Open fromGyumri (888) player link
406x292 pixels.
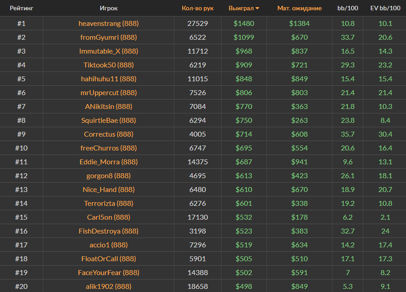(x=109, y=37)
